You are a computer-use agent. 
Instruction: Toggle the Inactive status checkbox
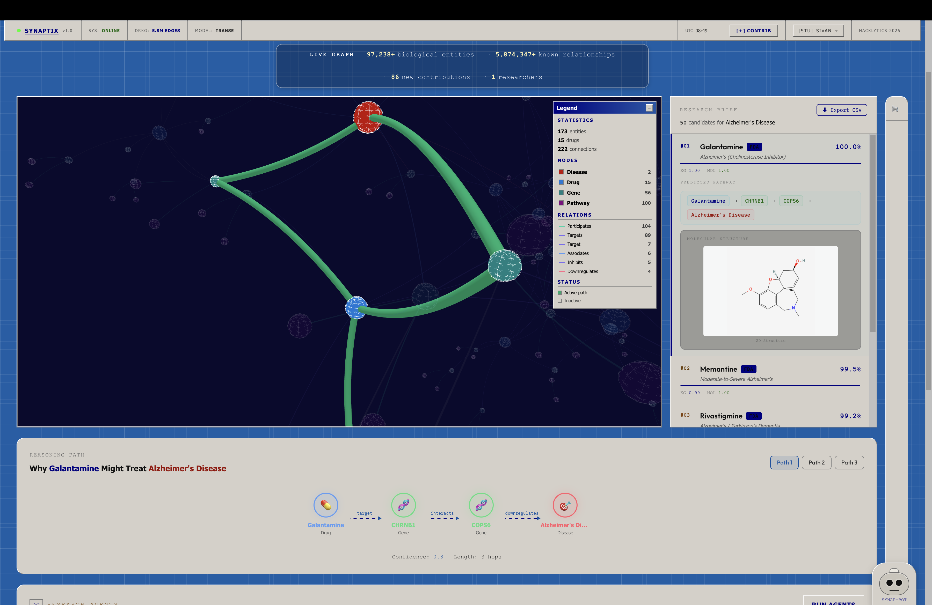560,301
